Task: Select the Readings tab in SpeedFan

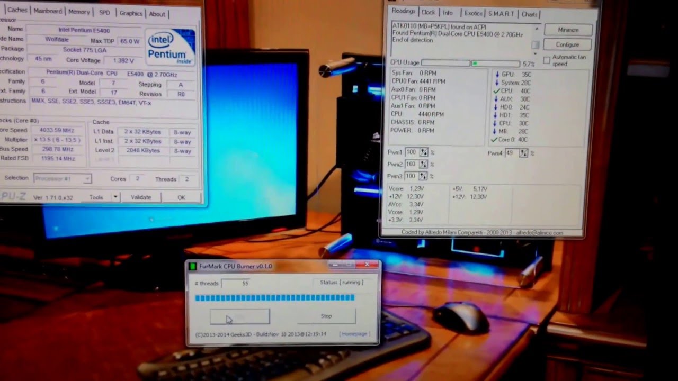Action: [x=404, y=11]
